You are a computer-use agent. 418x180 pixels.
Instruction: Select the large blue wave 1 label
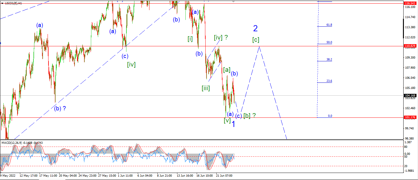pos(233,124)
